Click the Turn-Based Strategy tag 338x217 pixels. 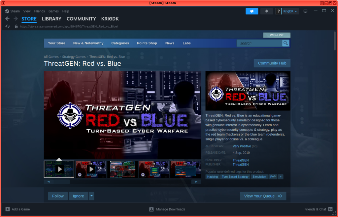(x=235, y=177)
